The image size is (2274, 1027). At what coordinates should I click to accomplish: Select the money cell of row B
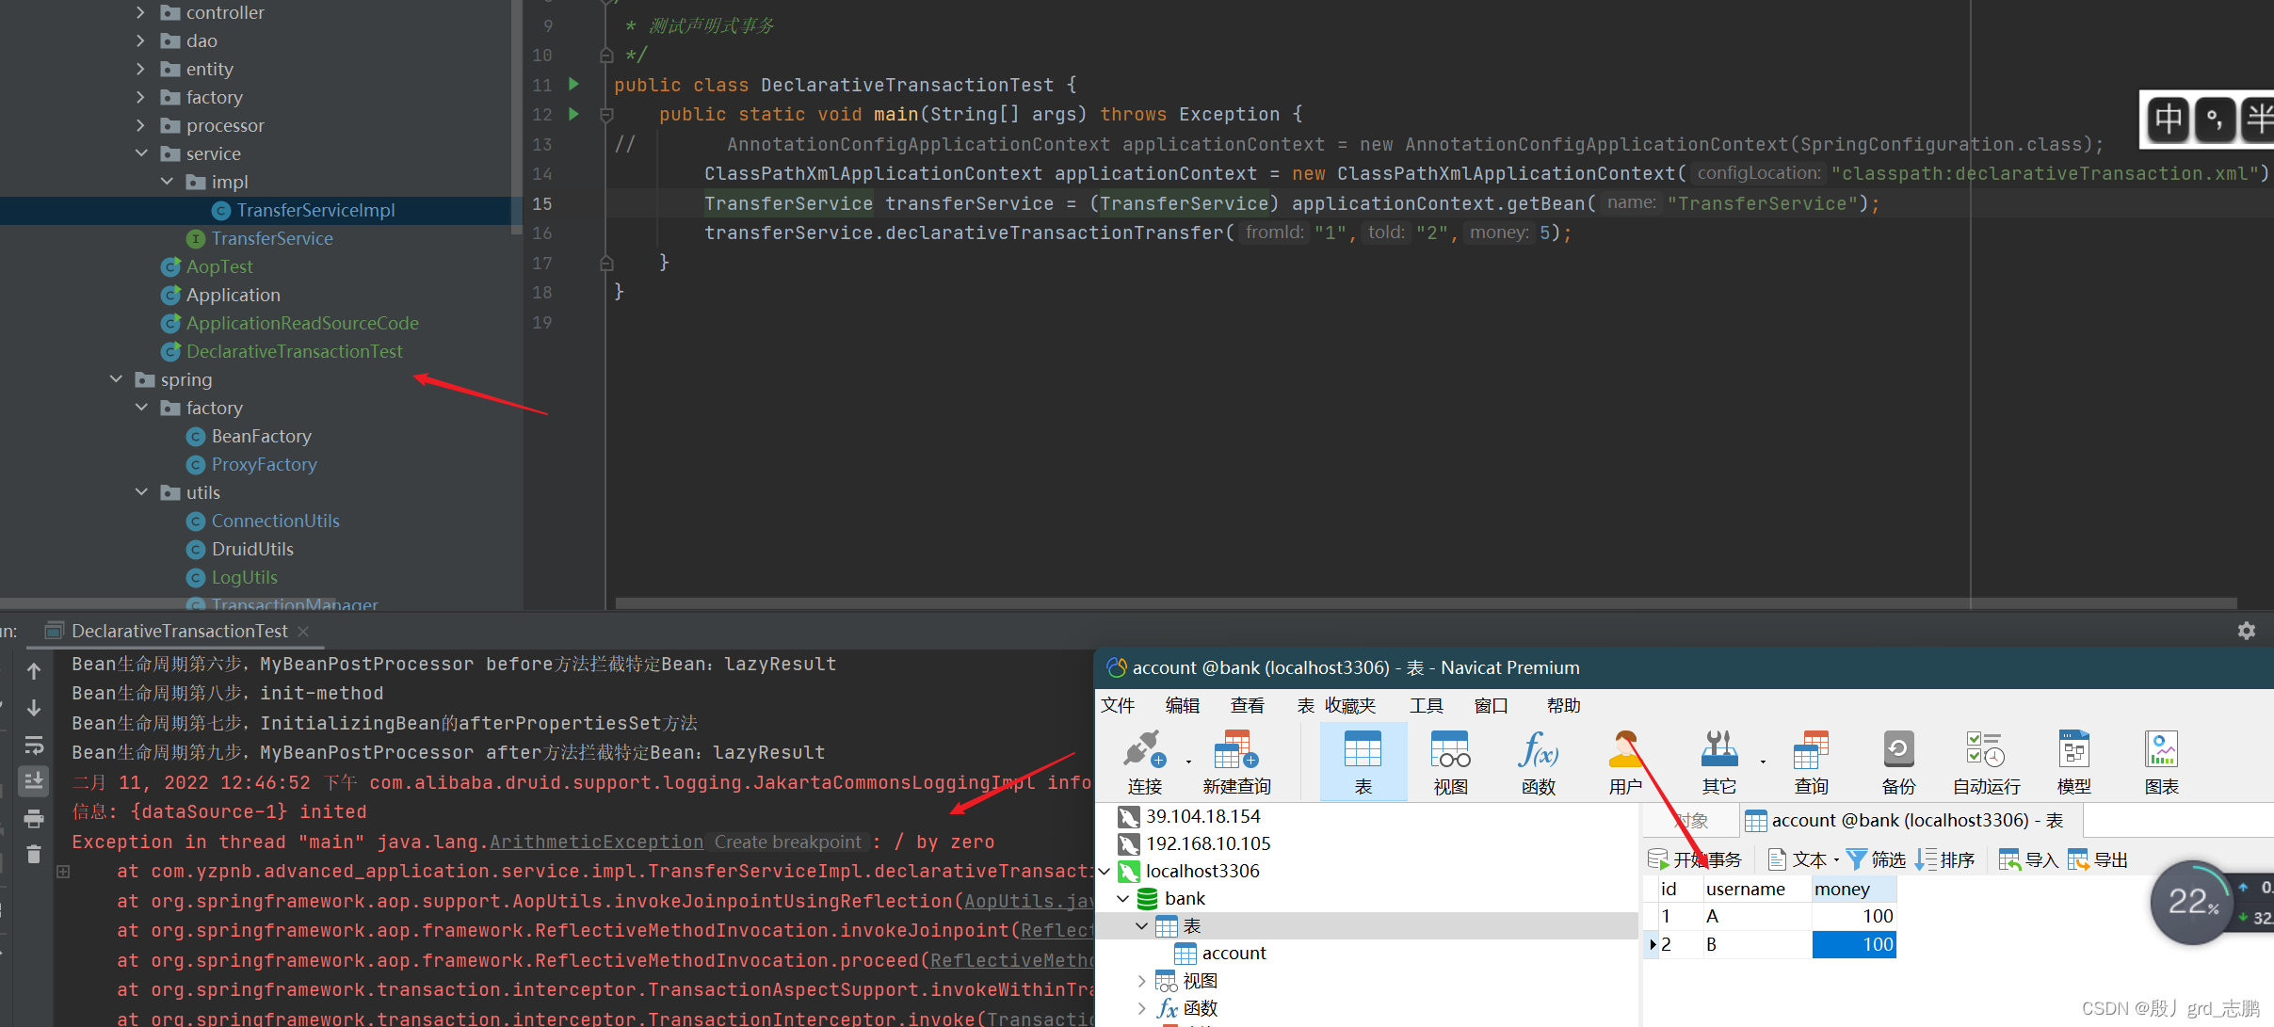[1853, 944]
